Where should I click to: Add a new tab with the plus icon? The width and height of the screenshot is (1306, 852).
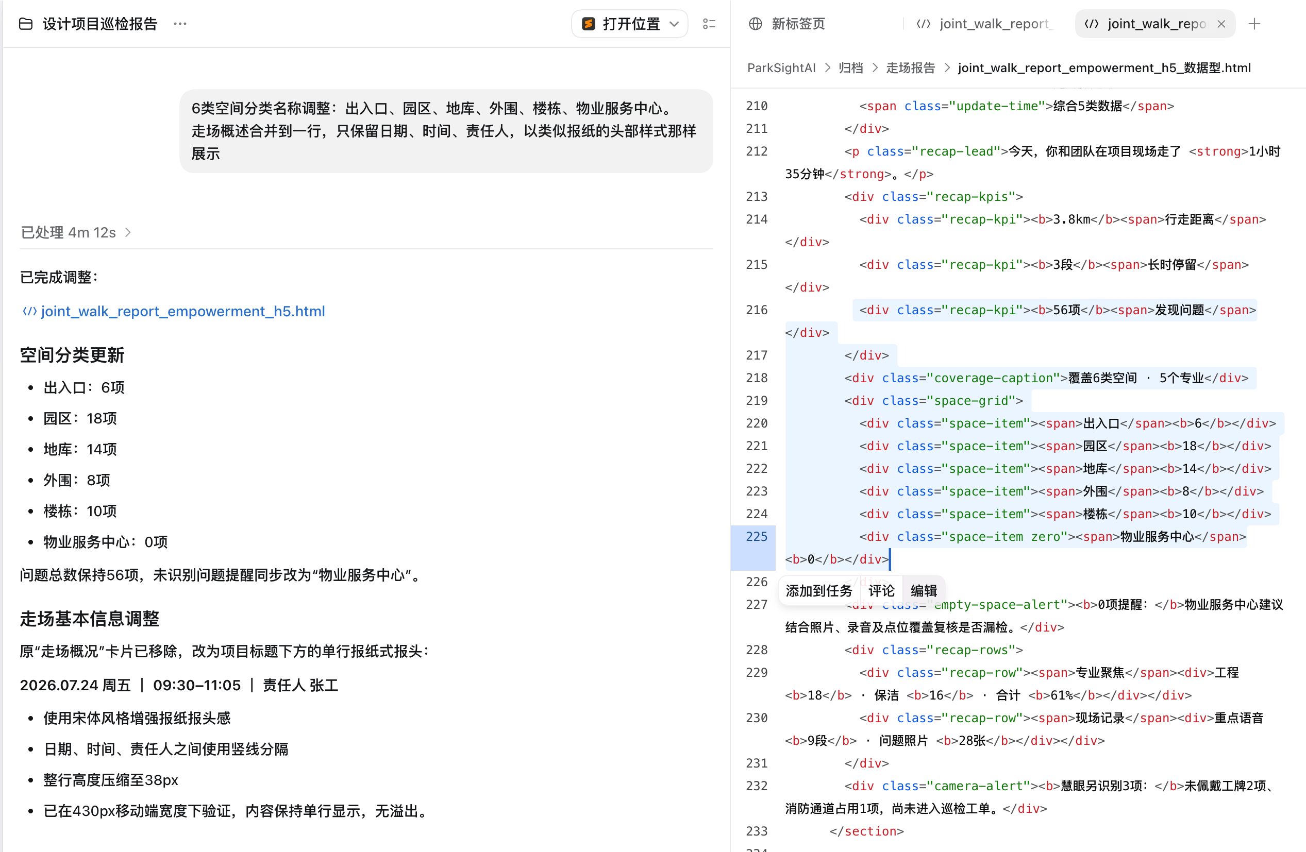tap(1254, 24)
